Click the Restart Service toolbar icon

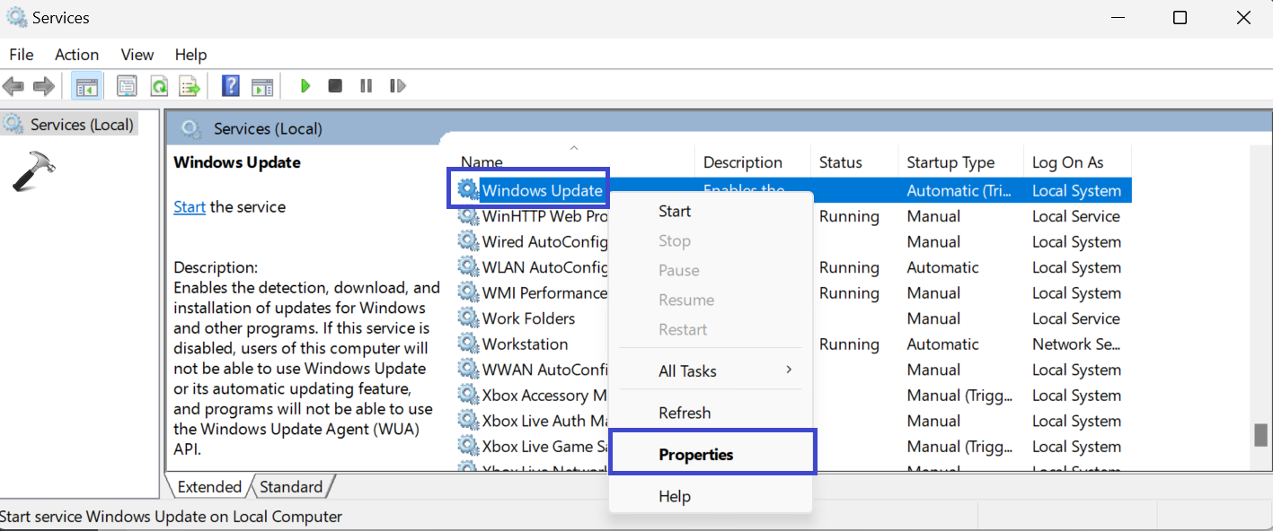click(x=397, y=86)
